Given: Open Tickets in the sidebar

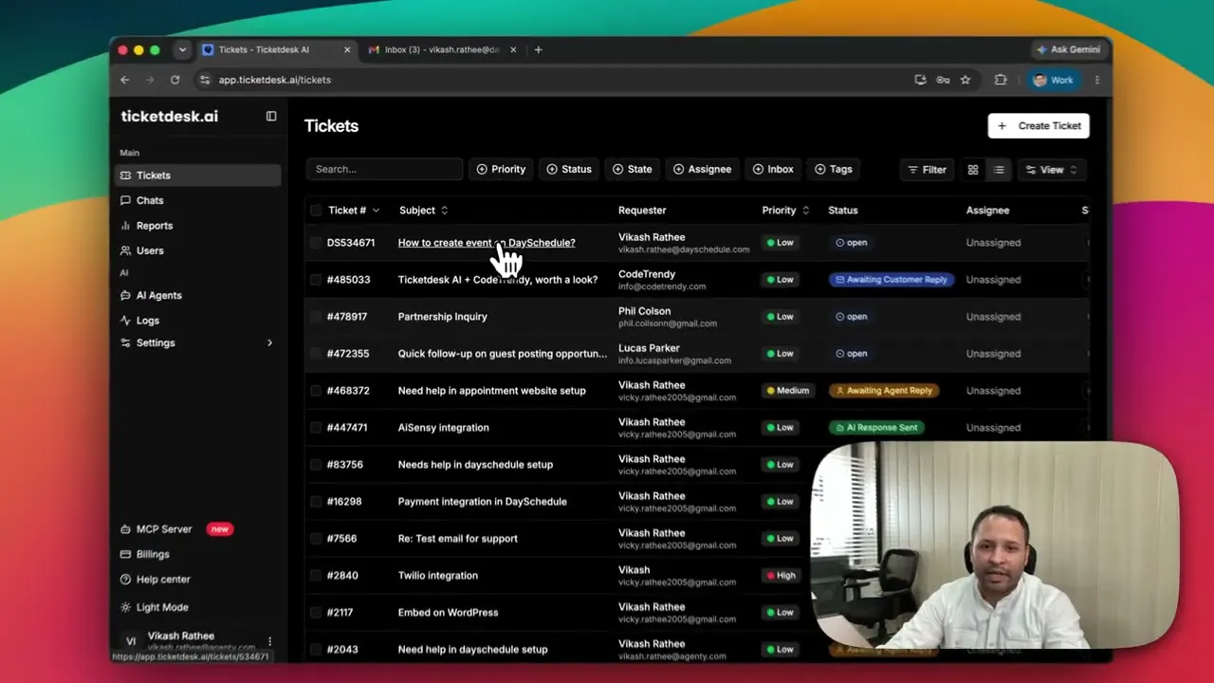Looking at the screenshot, I should click(198, 175).
